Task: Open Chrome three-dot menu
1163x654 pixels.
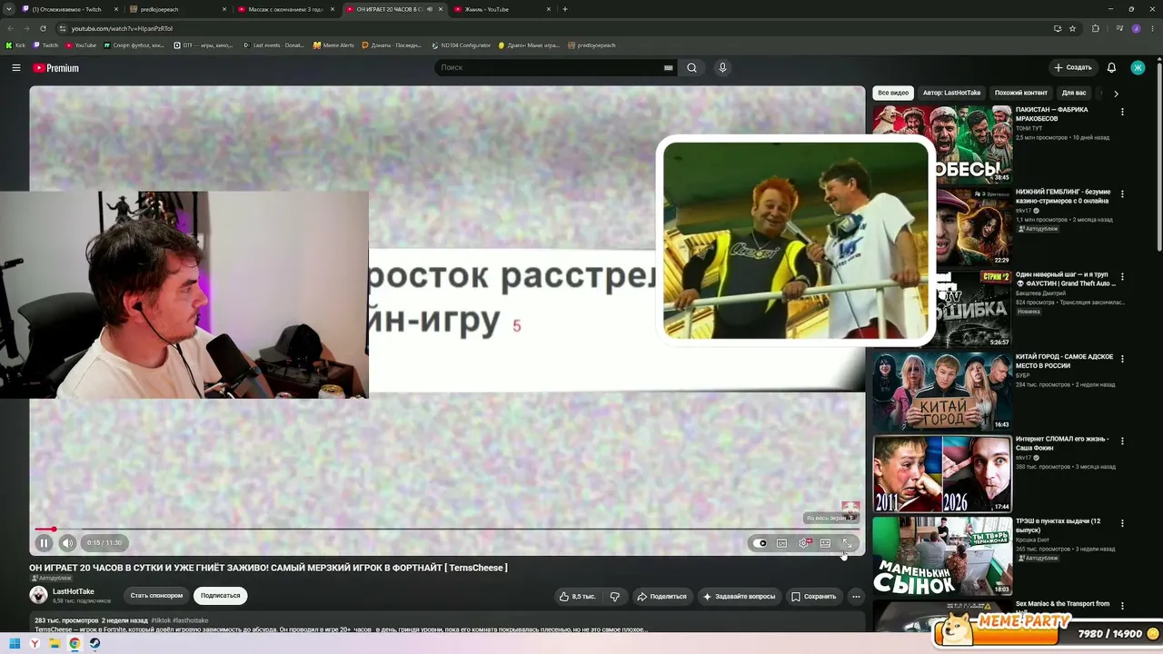Action: click(1151, 28)
